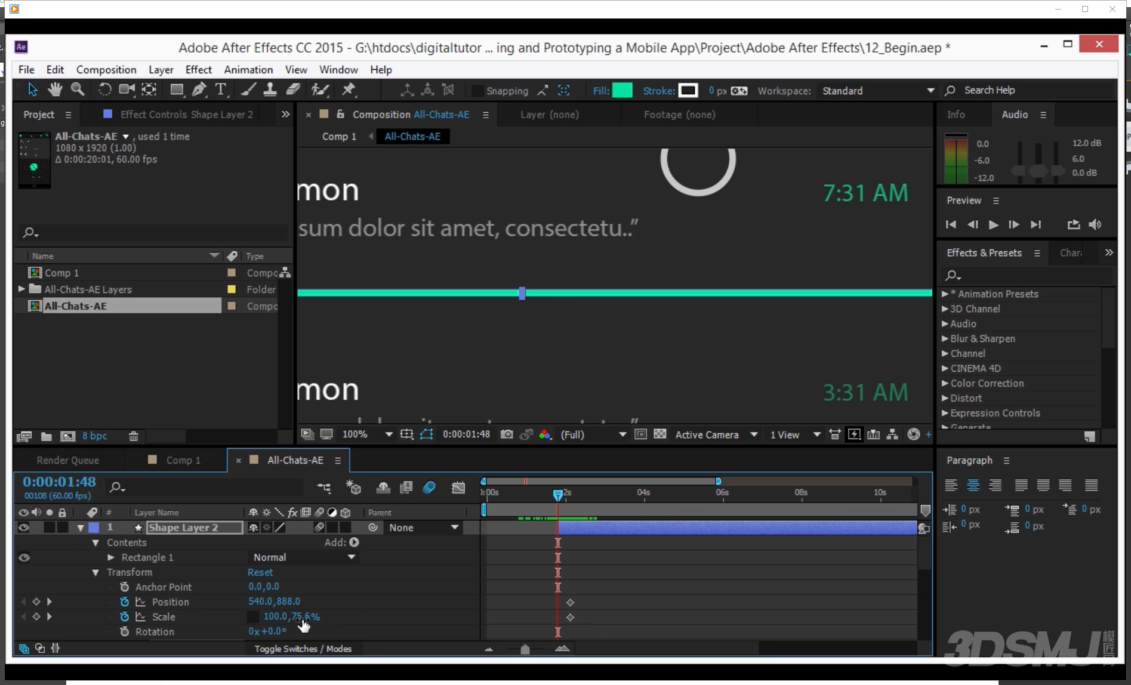Open the Animation menu

(248, 70)
